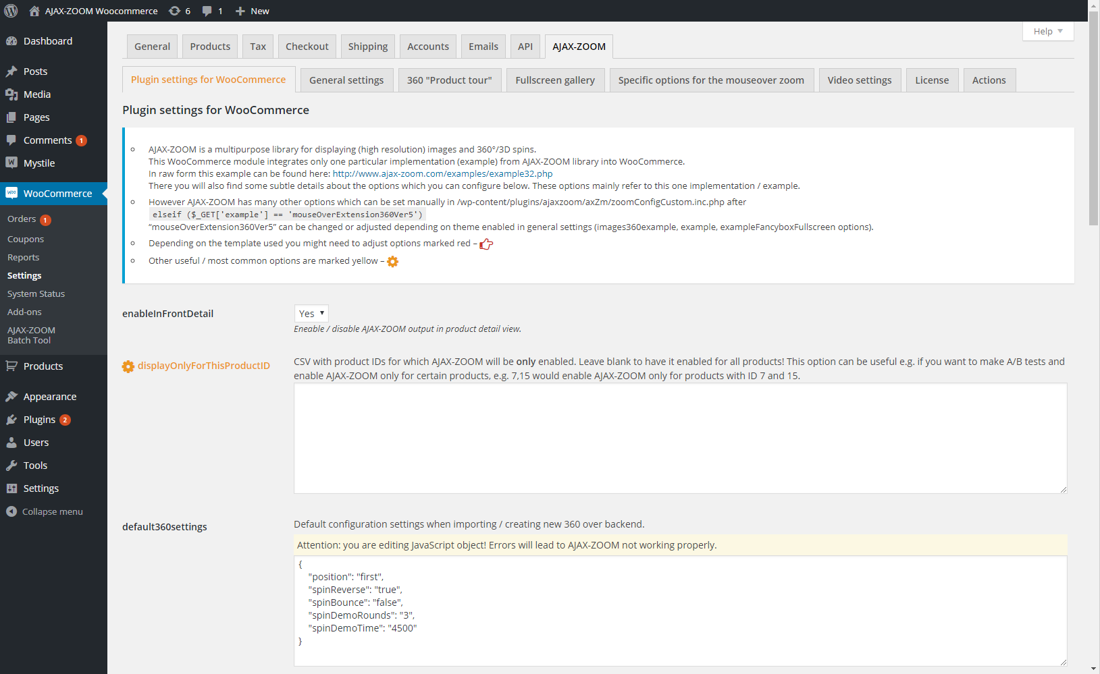
Task: Click the yellow gear icon in info box
Action: (x=393, y=261)
